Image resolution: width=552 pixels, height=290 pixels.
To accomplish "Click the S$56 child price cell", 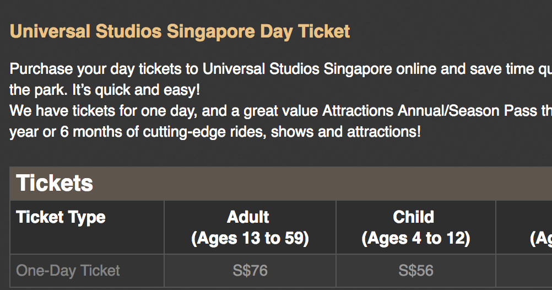I will click(x=416, y=271).
